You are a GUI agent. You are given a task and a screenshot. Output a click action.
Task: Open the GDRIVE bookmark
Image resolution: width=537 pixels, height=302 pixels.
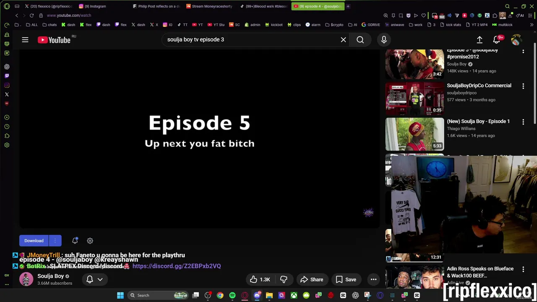click(370, 25)
